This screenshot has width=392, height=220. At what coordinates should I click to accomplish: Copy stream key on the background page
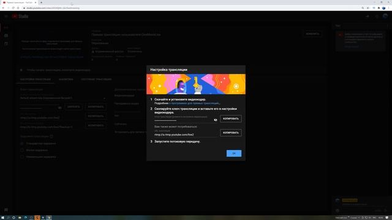tap(96, 107)
